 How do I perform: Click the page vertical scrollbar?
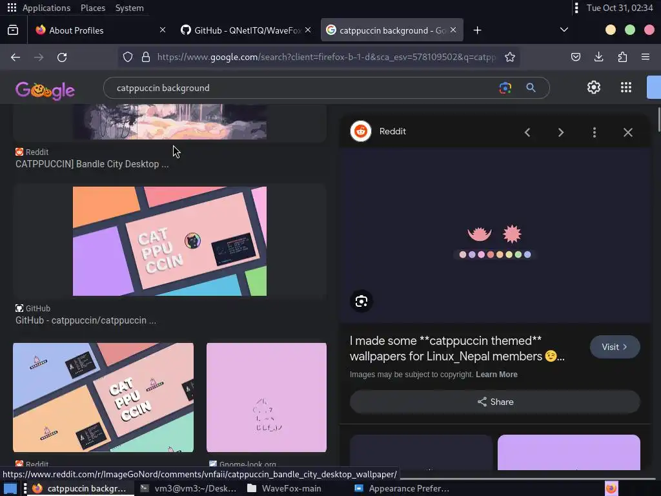tap(658, 119)
